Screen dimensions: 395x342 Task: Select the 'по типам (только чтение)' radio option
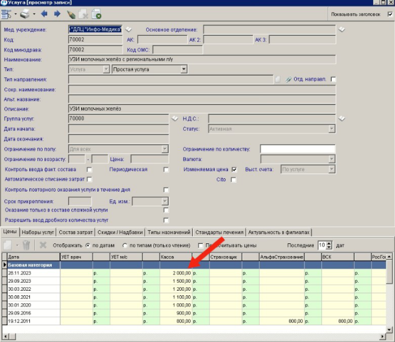coord(125,245)
